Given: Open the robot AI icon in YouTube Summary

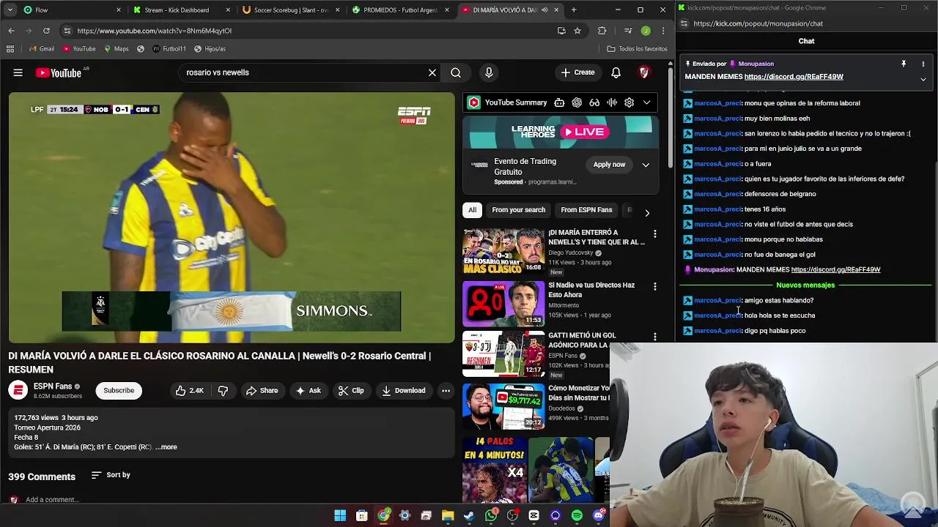Looking at the screenshot, I should pyautogui.click(x=559, y=102).
